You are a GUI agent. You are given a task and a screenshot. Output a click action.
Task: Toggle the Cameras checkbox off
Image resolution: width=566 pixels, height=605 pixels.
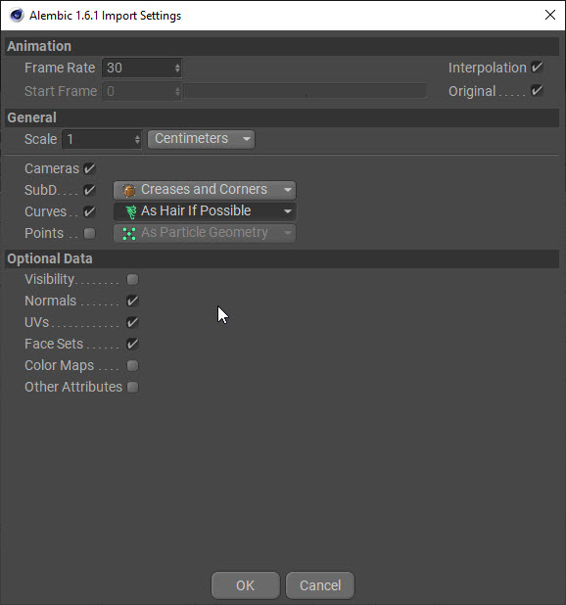[89, 168]
